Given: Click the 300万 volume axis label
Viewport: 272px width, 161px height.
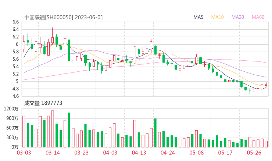Looking at the screenshot, I should pyautogui.click(x=12, y=138).
